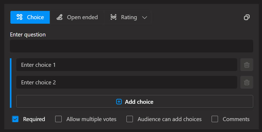Screen dimensions: 262x132
Task: Expand the Rating dropdown chevron
Action: point(145,18)
